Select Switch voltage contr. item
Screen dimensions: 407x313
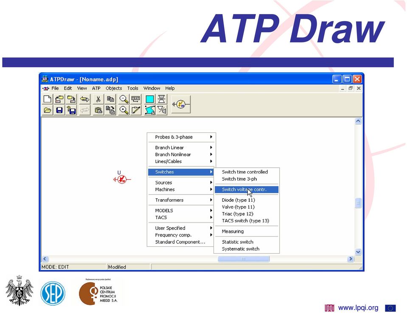tap(247, 189)
